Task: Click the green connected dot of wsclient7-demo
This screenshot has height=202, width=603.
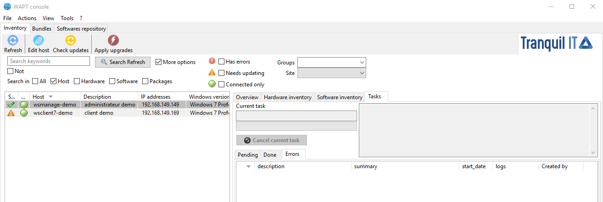Action: 24,113
